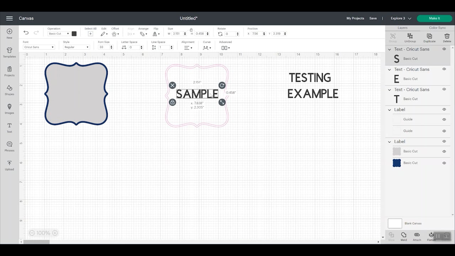Select the gray Basic Cut layer swatch
The height and width of the screenshot is (256, 455).
(x=397, y=151)
